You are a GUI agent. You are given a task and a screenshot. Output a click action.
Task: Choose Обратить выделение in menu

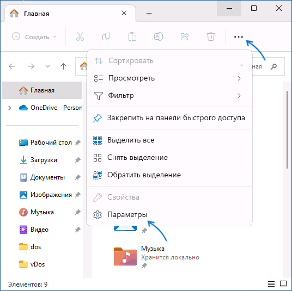(x=169, y=175)
